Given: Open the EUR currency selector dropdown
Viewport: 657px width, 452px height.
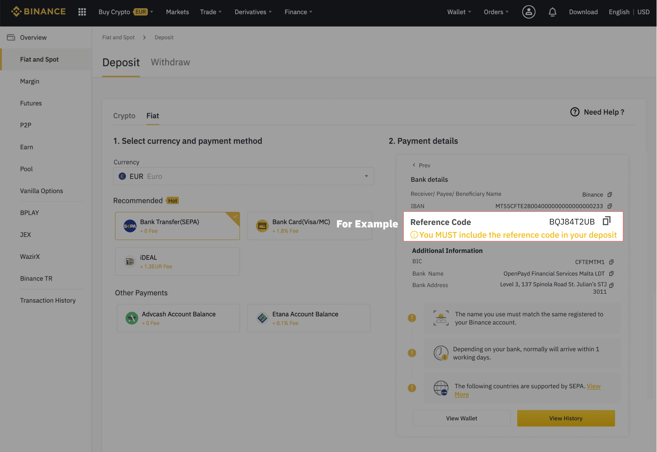Looking at the screenshot, I should pyautogui.click(x=244, y=176).
